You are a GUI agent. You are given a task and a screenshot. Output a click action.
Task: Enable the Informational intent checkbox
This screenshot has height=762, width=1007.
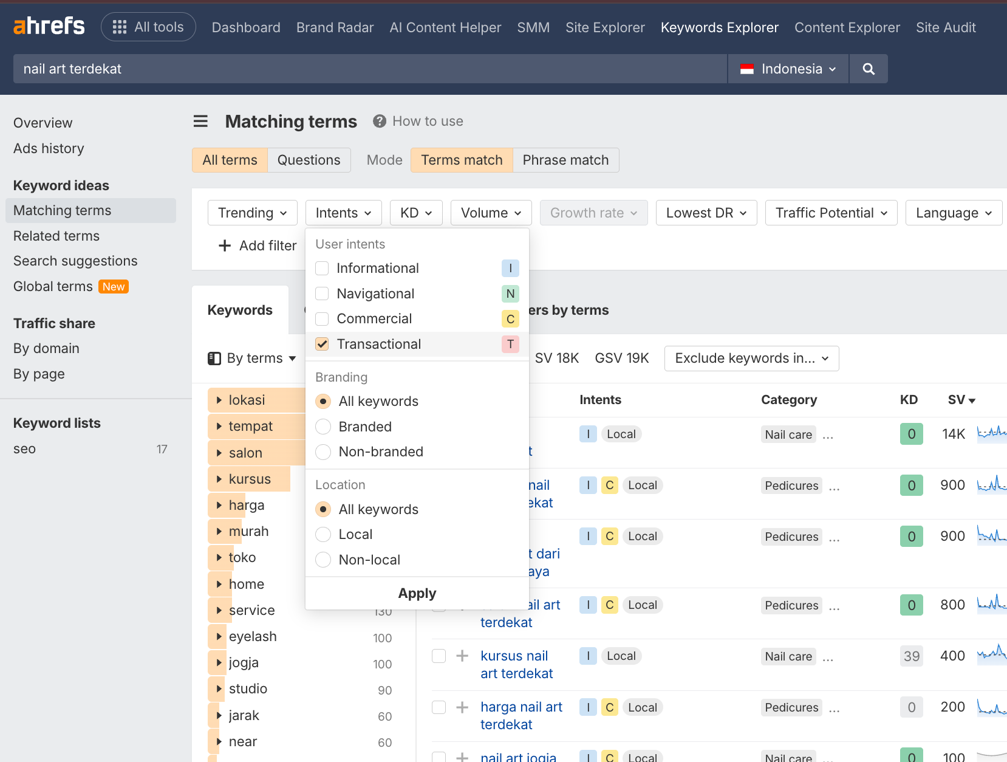pos(321,268)
